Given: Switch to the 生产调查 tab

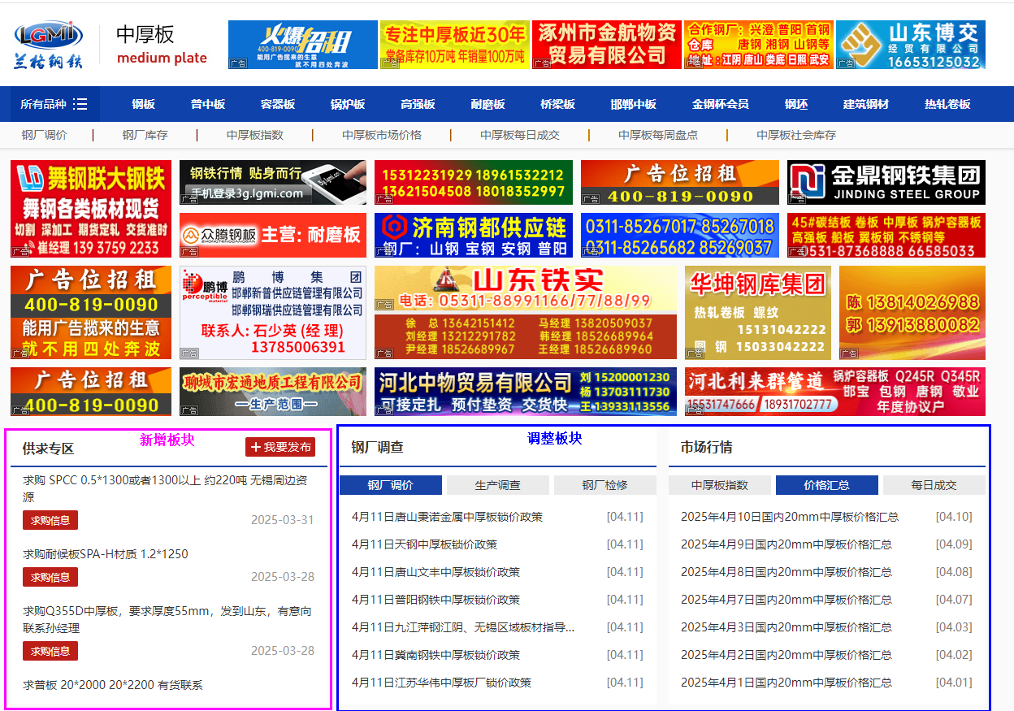Looking at the screenshot, I should (x=497, y=485).
